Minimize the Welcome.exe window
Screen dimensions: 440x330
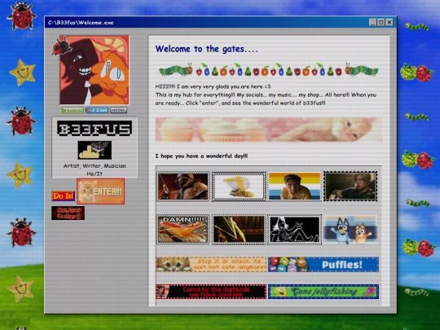pyautogui.click(x=372, y=22)
